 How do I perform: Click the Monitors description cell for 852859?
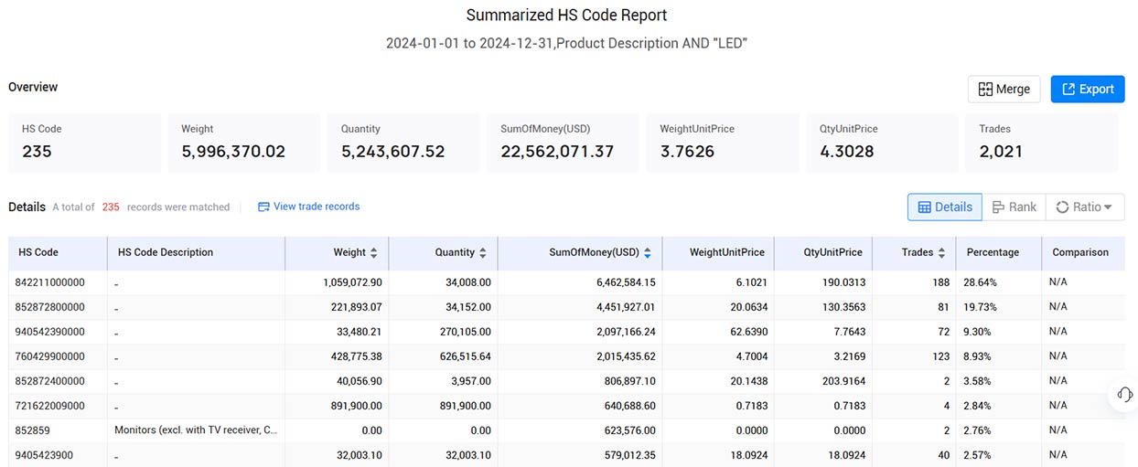click(x=196, y=430)
